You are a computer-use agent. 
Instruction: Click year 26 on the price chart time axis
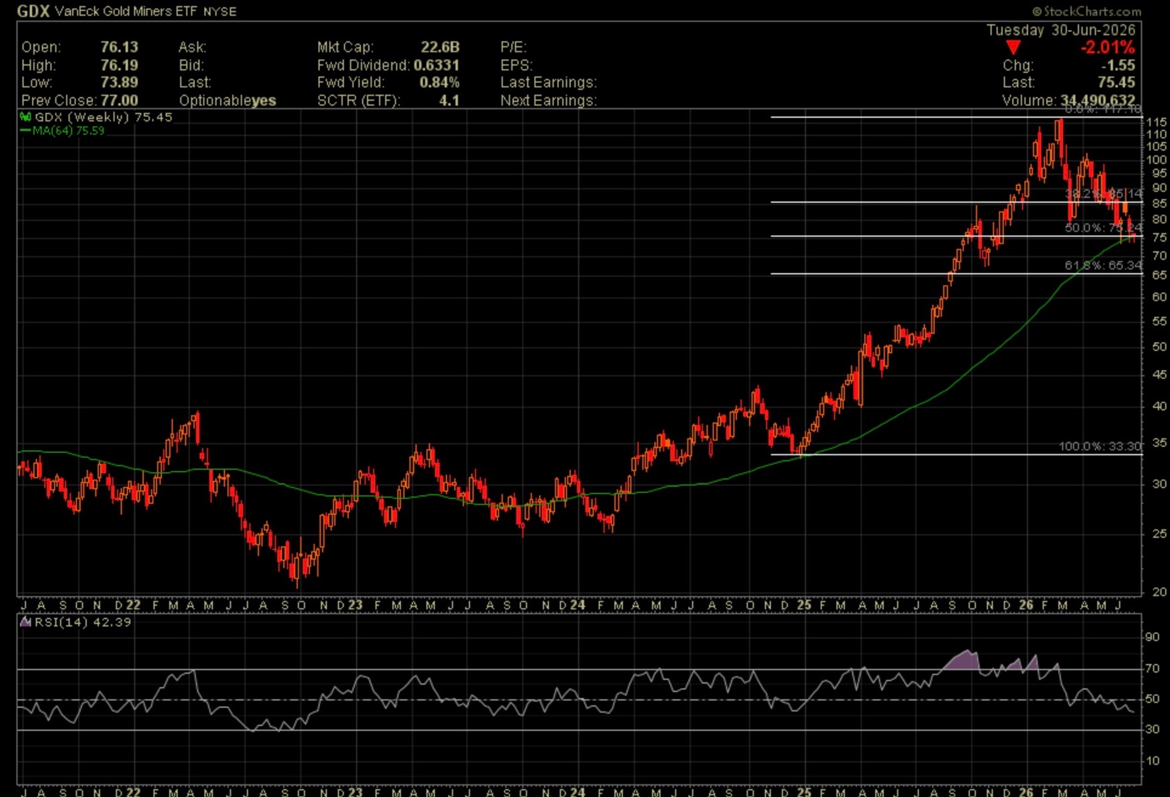click(1027, 605)
